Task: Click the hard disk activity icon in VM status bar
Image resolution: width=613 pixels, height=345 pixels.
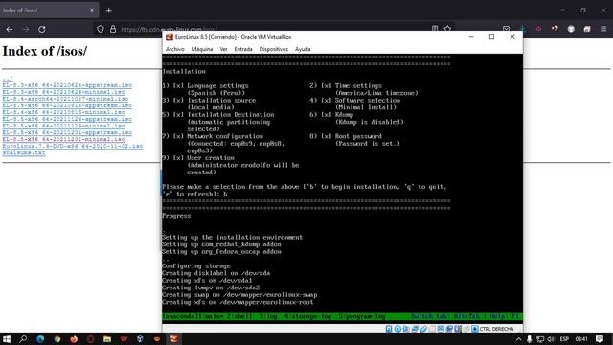Action: 389,329
